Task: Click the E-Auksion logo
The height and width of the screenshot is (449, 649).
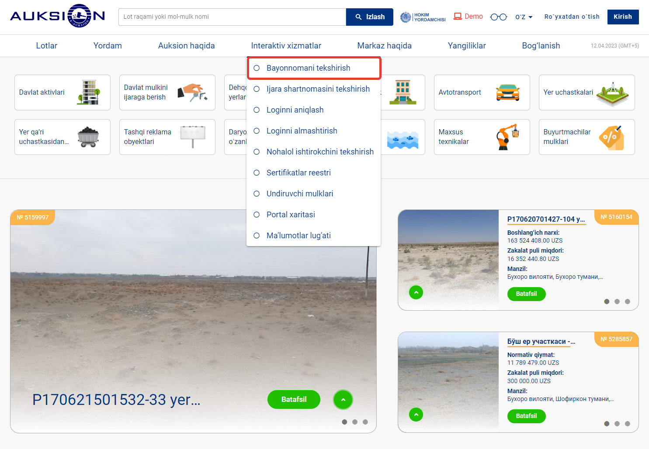Action: [57, 16]
